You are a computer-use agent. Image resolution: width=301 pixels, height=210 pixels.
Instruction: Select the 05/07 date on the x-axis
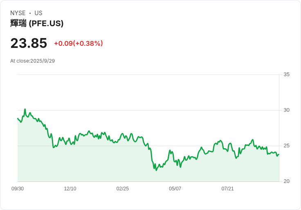(x=175, y=189)
